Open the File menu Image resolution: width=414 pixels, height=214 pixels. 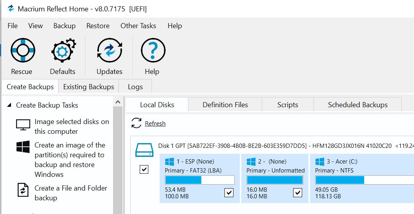point(13,26)
